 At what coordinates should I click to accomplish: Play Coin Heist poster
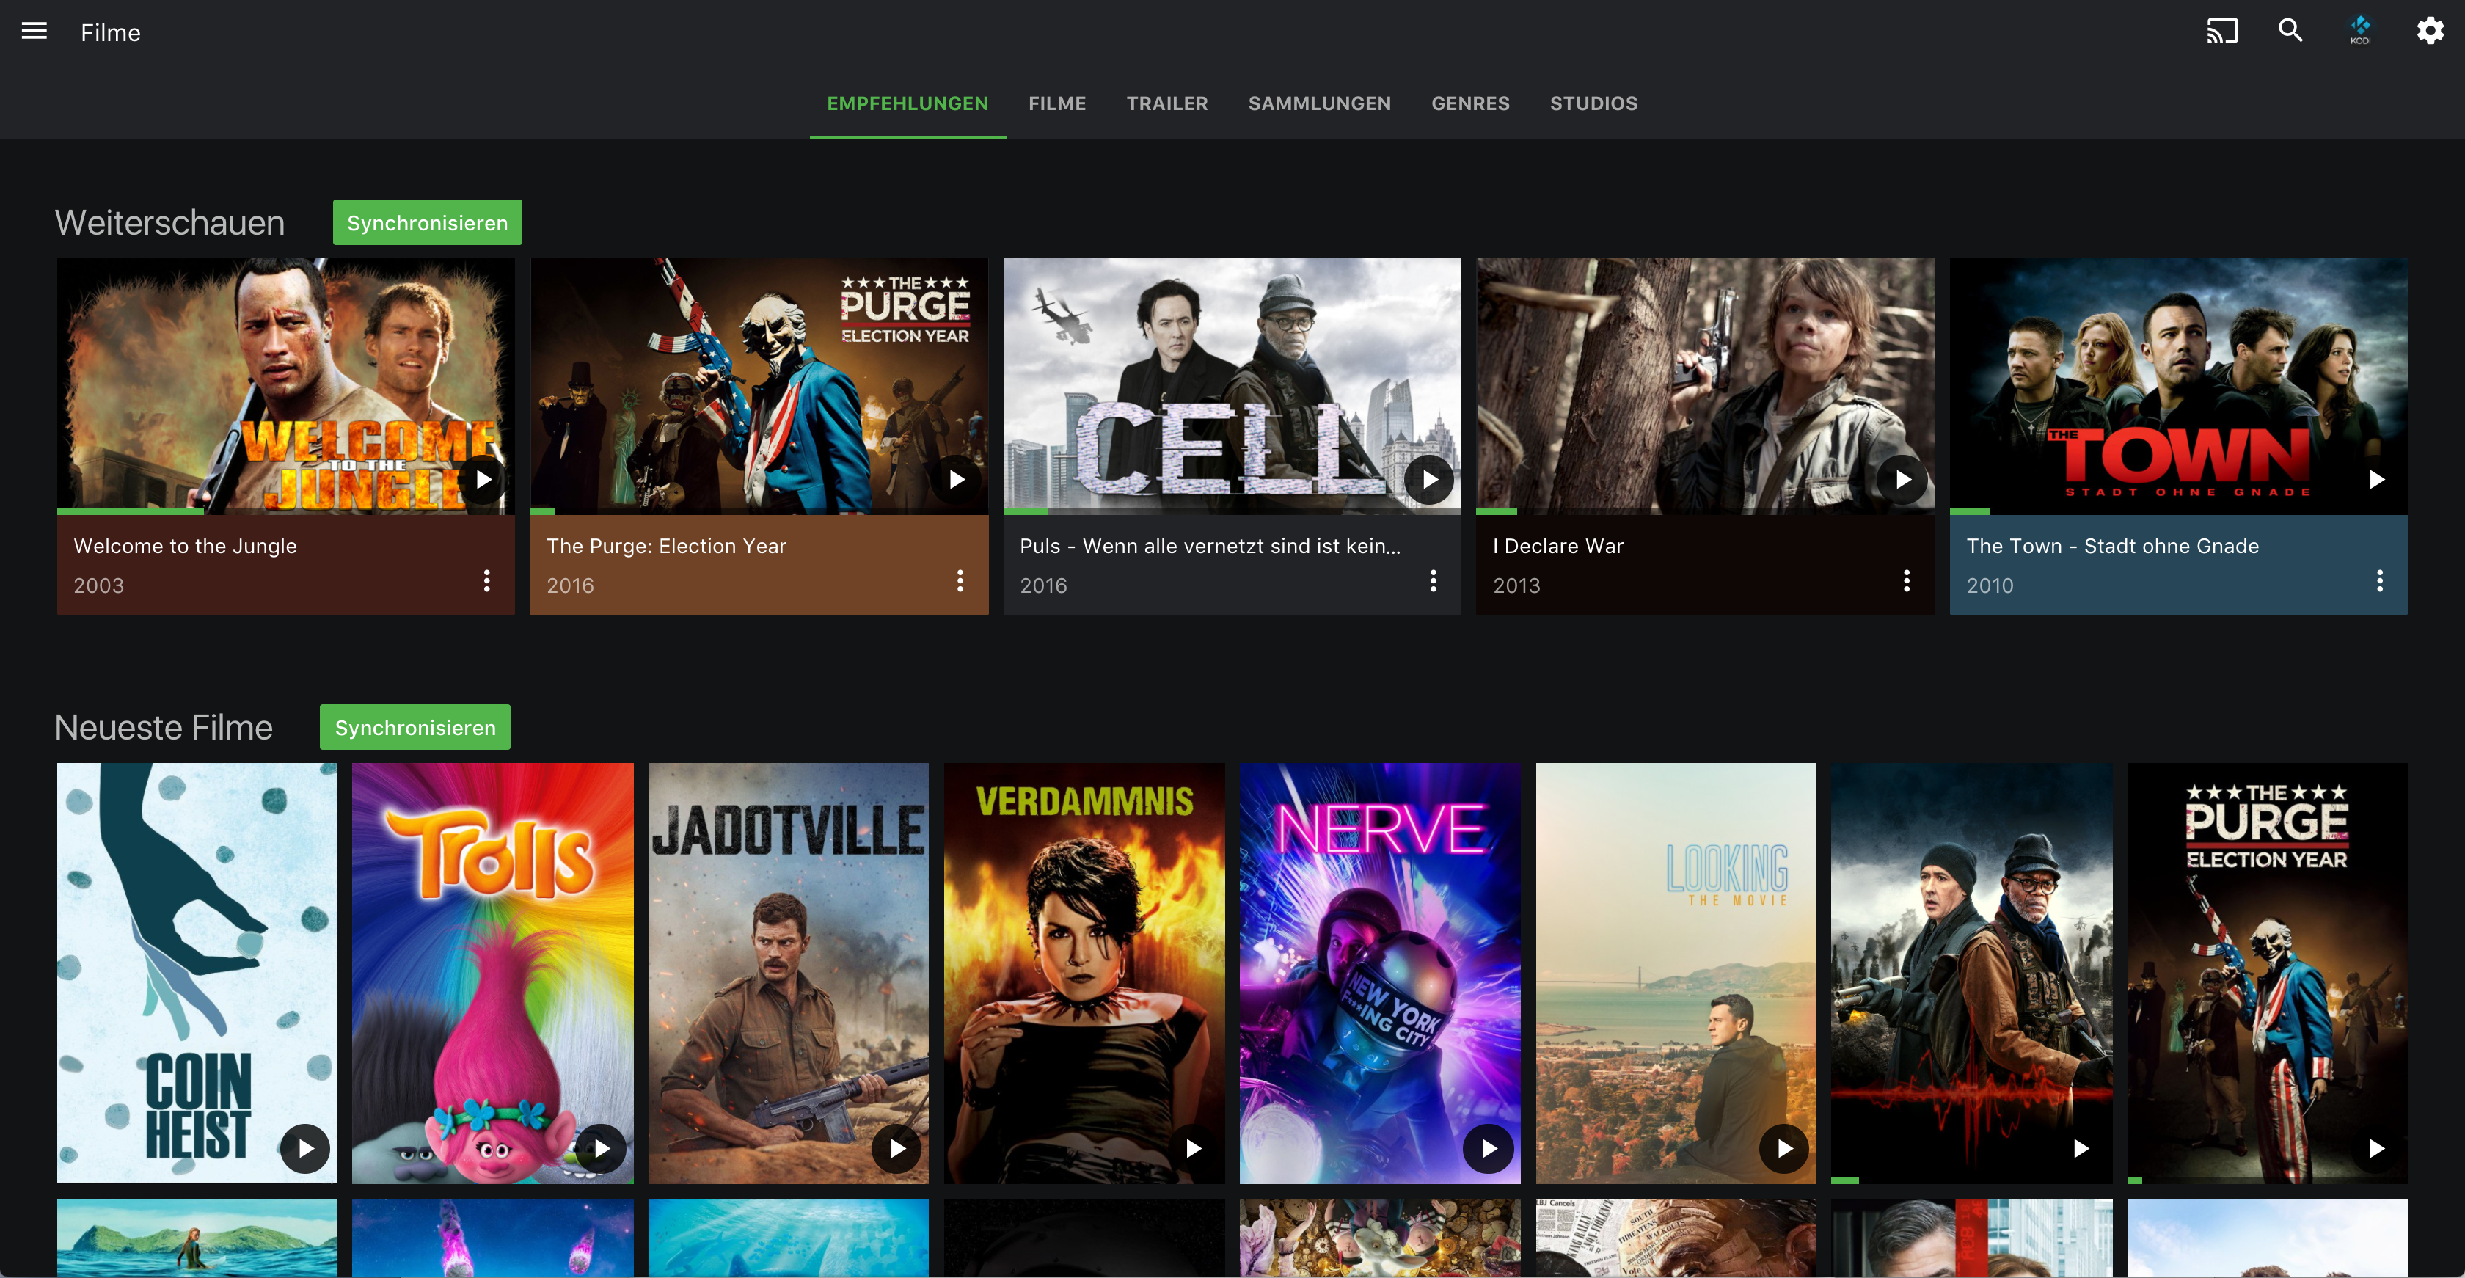point(305,1148)
